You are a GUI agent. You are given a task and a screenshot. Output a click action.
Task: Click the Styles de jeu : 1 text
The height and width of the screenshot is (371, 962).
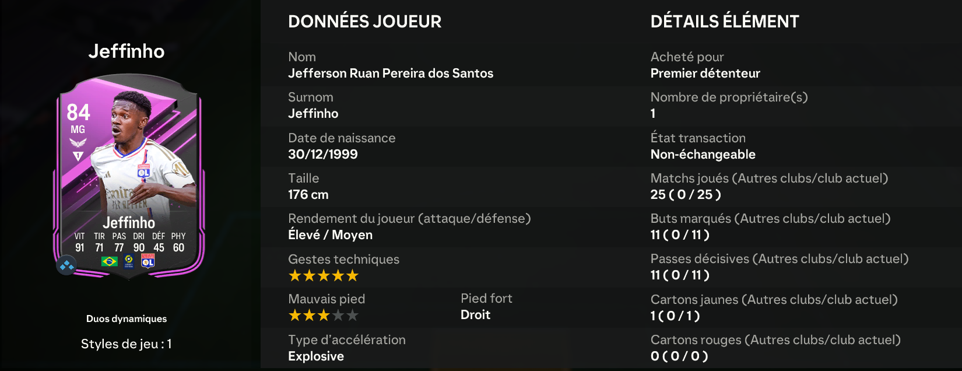point(127,344)
